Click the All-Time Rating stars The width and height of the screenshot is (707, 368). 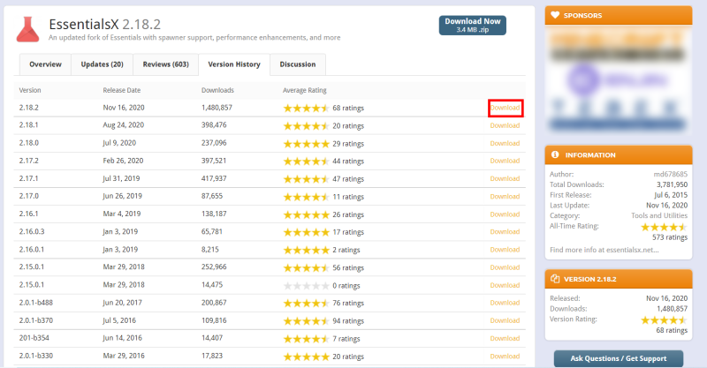665,227
